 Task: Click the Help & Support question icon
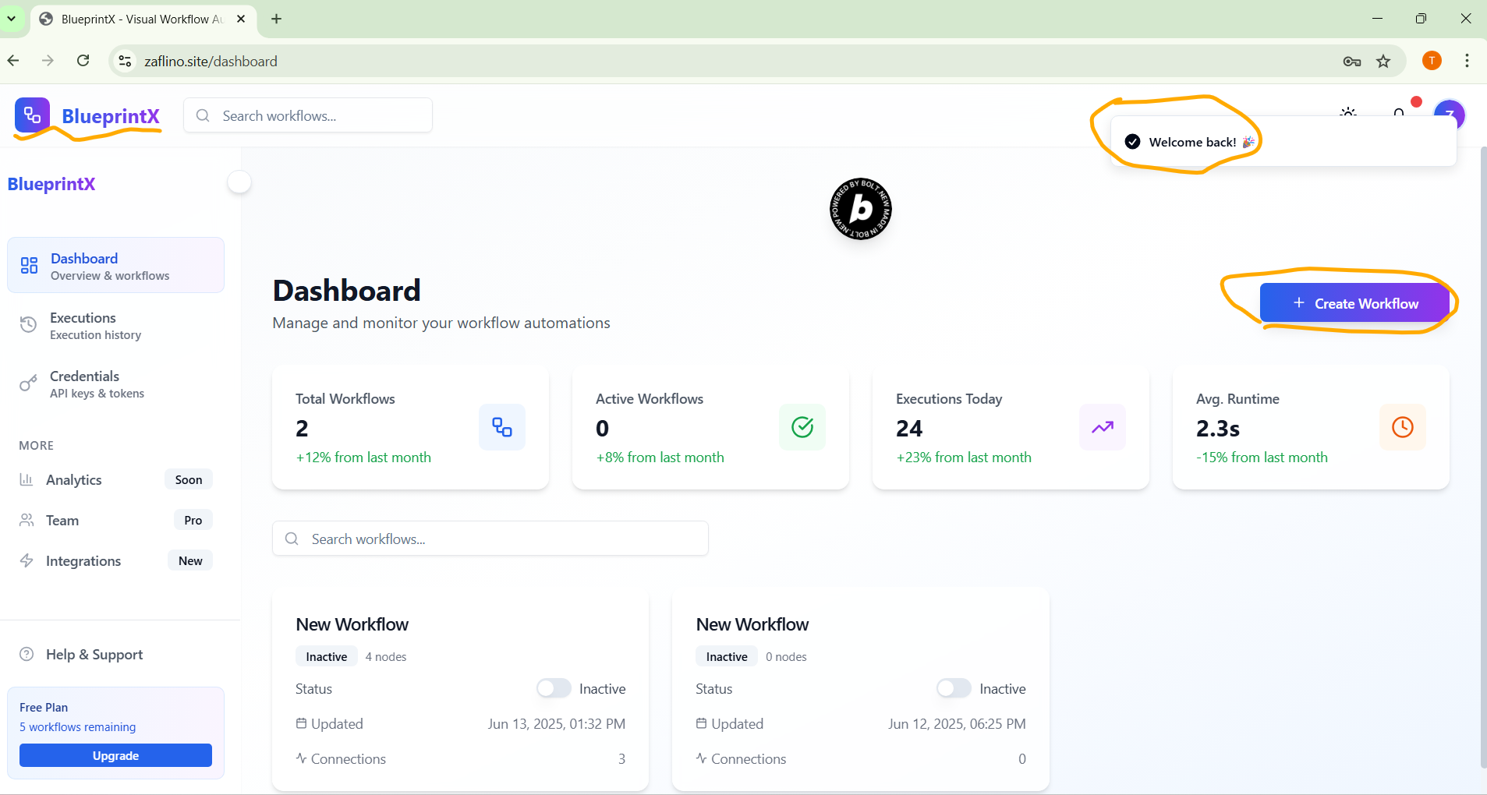(27, 654)
